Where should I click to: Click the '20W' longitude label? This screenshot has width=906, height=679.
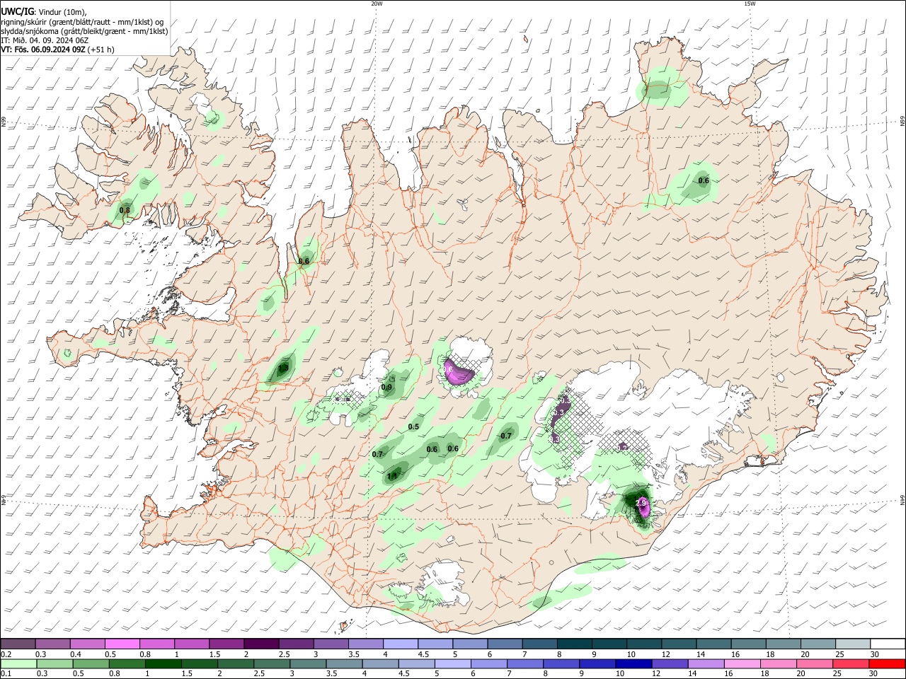pos(377,4)
